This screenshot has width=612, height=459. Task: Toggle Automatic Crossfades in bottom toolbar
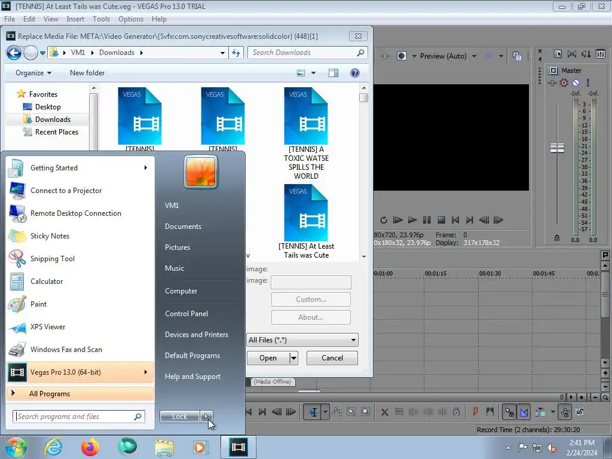coord(524,412)
